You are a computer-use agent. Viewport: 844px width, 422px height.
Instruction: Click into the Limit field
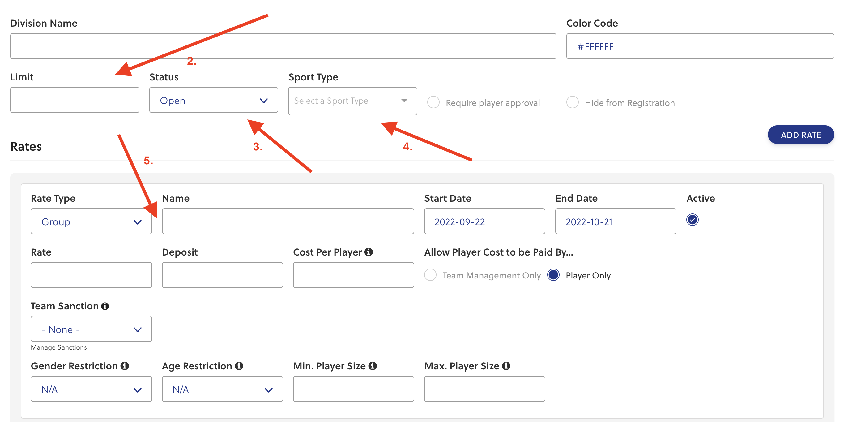coord(75,100)
